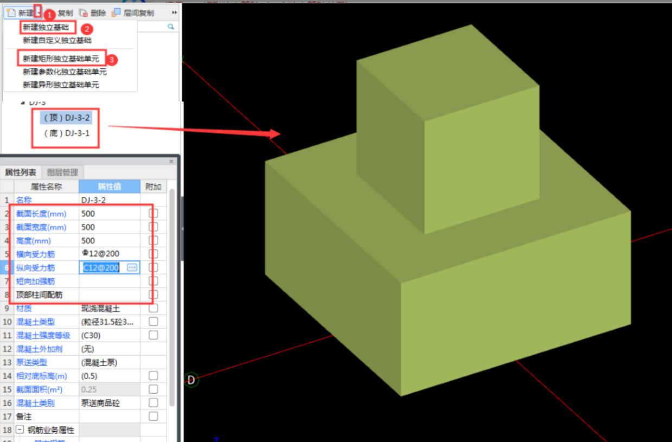Collapse the 钢筋业务属性 group

[20, 430]
